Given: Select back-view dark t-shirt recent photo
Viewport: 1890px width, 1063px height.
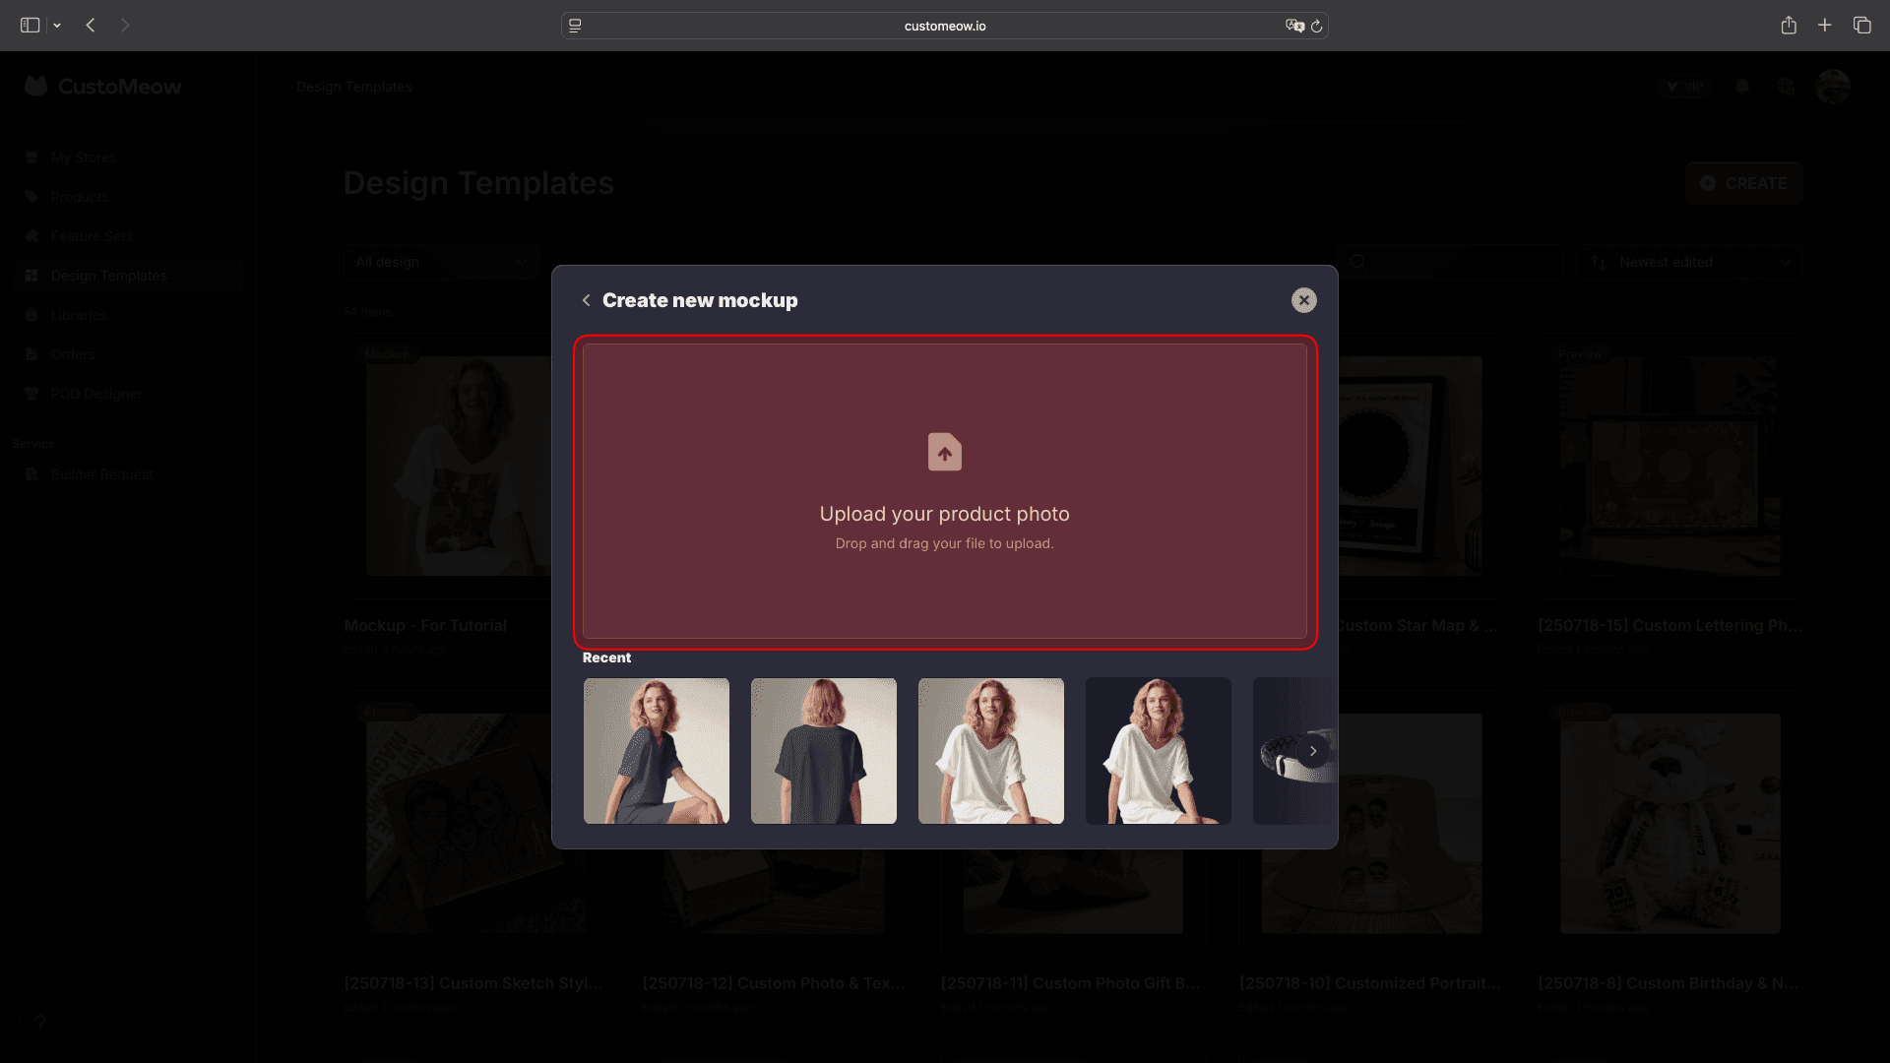Looking at the screenshot, I should coord(824,751).
